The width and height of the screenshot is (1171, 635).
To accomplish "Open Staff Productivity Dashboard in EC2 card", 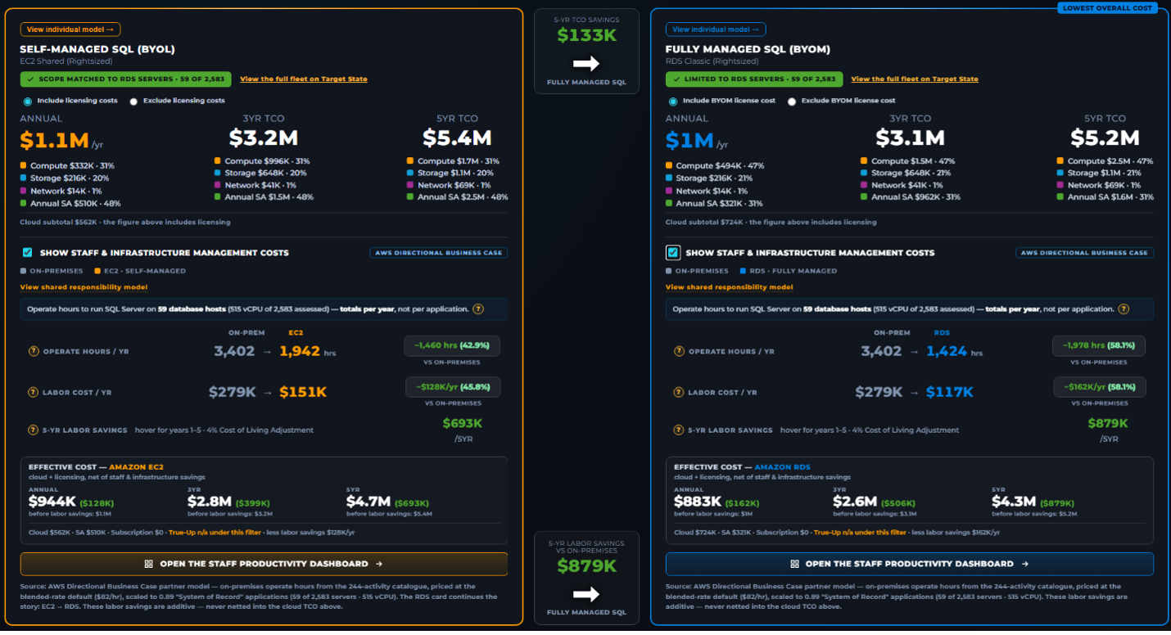I will (264, 564).
